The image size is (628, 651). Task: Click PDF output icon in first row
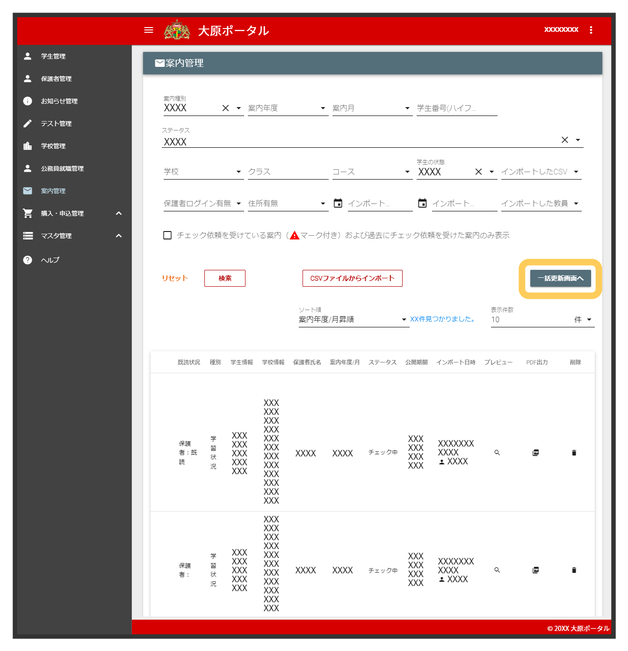tap(536, 453)
